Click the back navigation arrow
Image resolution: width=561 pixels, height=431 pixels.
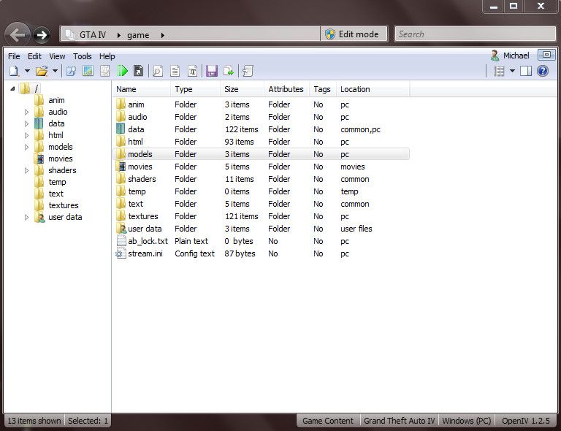coord(18,34)
